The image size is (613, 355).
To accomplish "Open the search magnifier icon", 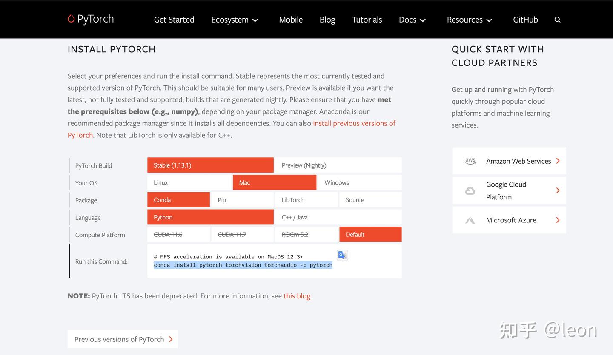I will (x=557, y=20).
